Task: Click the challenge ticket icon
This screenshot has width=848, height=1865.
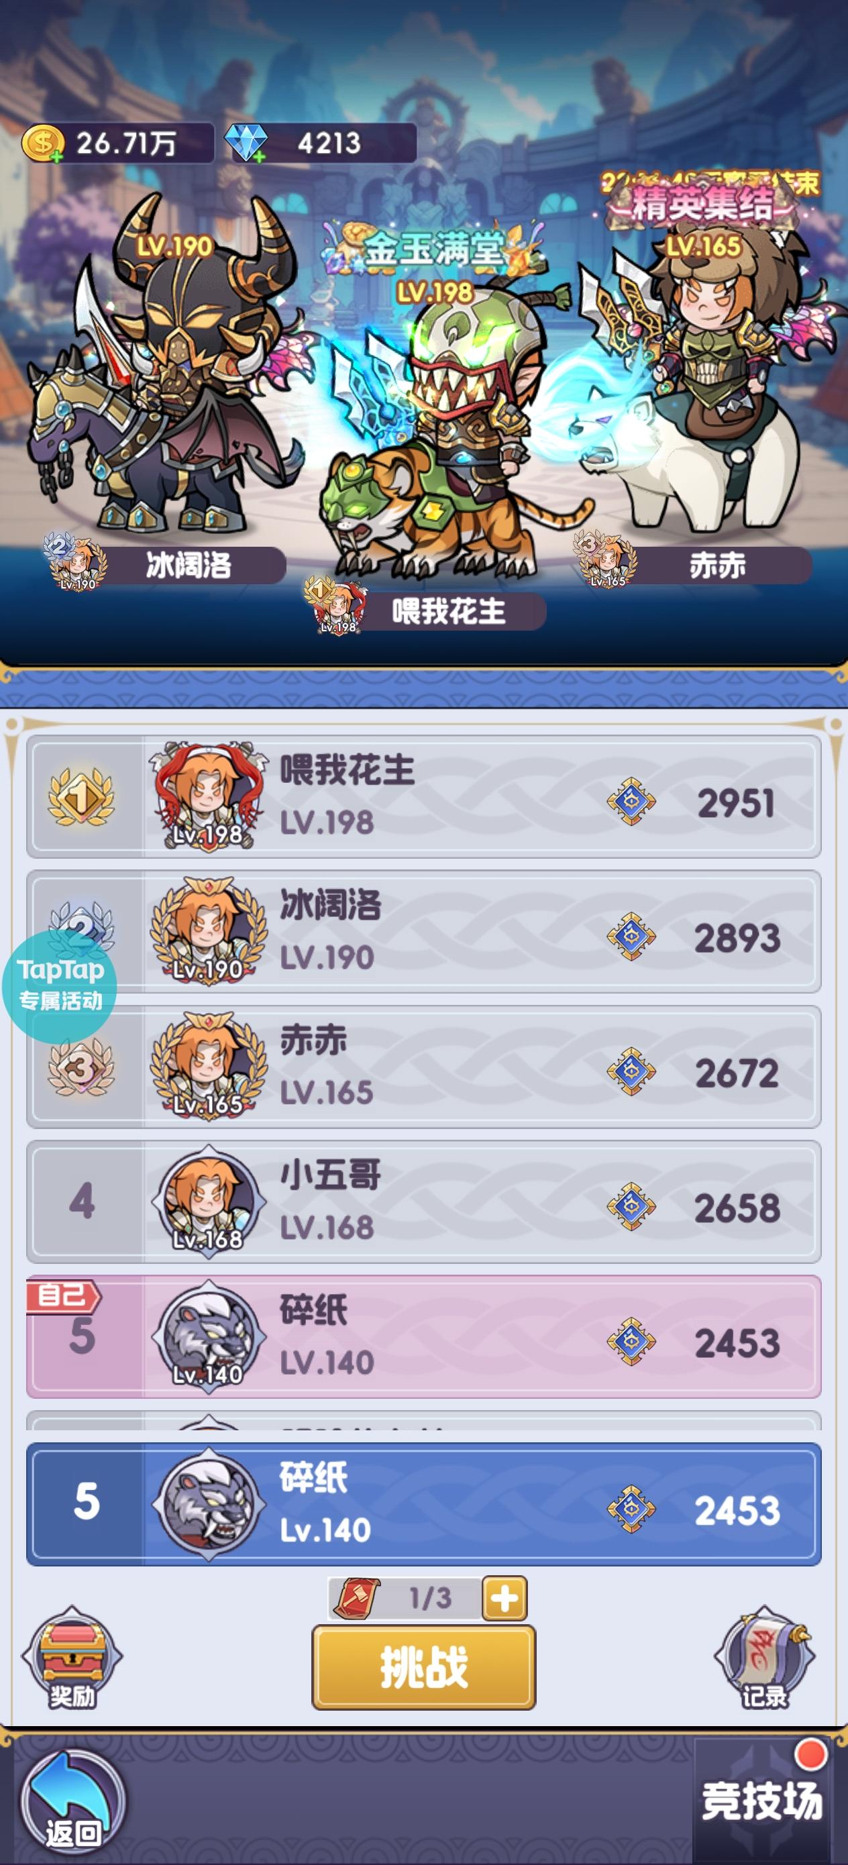Action: click(x=357, y=1598)
